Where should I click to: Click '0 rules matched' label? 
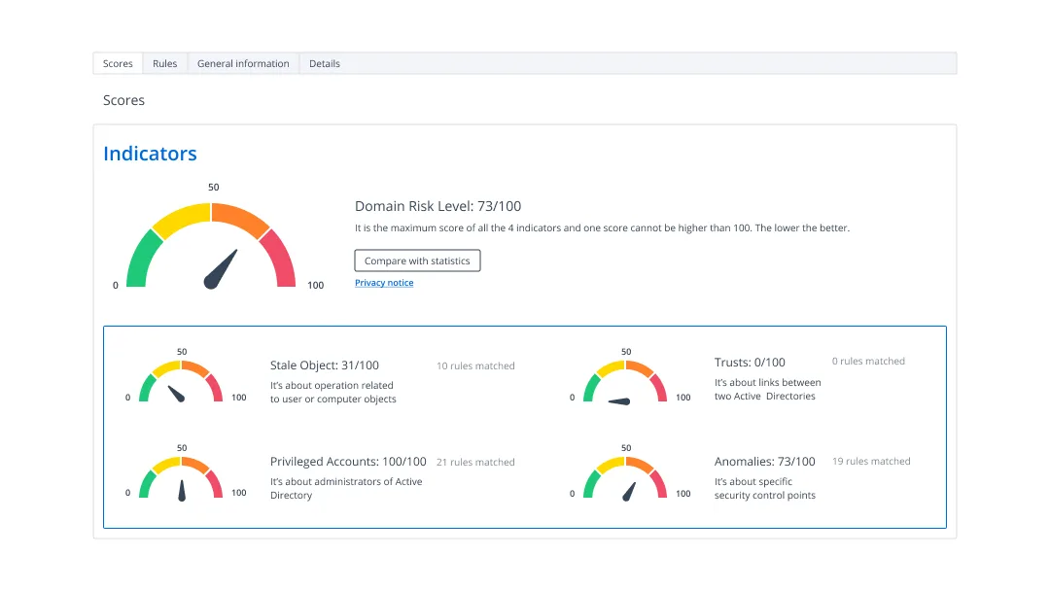pyautogui.click(x=868, y=361)
